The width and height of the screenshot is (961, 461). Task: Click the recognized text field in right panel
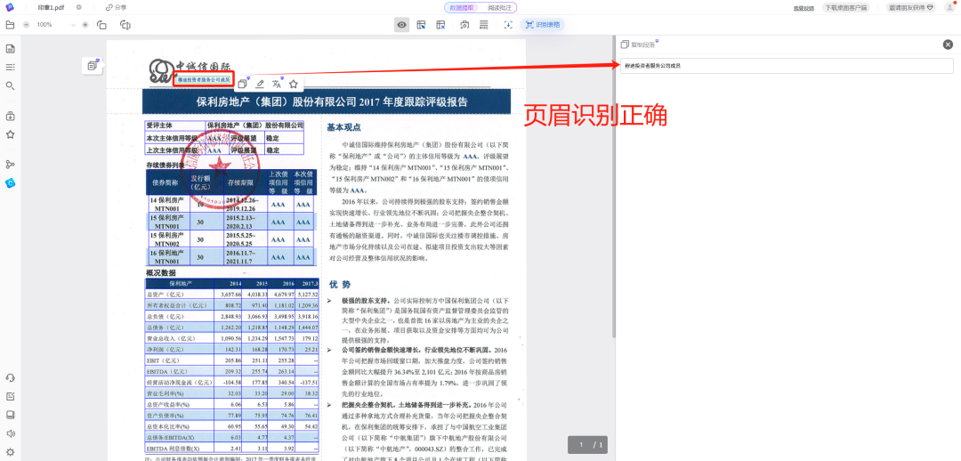point(787,66)
